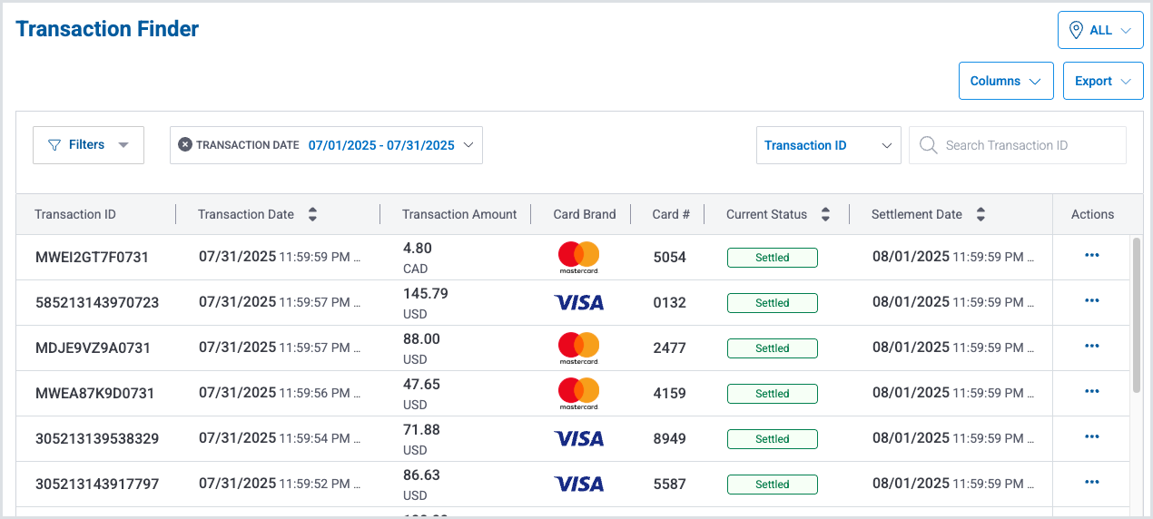Click transaction ID 305213143917797
Screen dimensions: 1153x519
click(96, 485)
